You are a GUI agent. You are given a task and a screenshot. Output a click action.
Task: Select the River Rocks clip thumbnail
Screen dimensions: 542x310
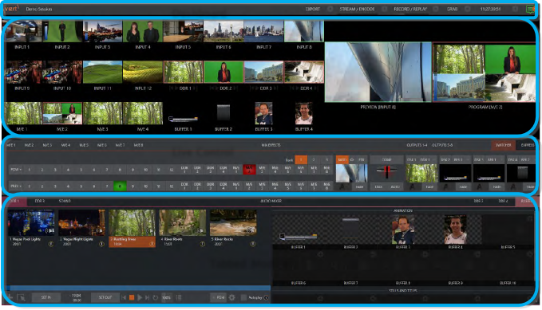[233, 223]
